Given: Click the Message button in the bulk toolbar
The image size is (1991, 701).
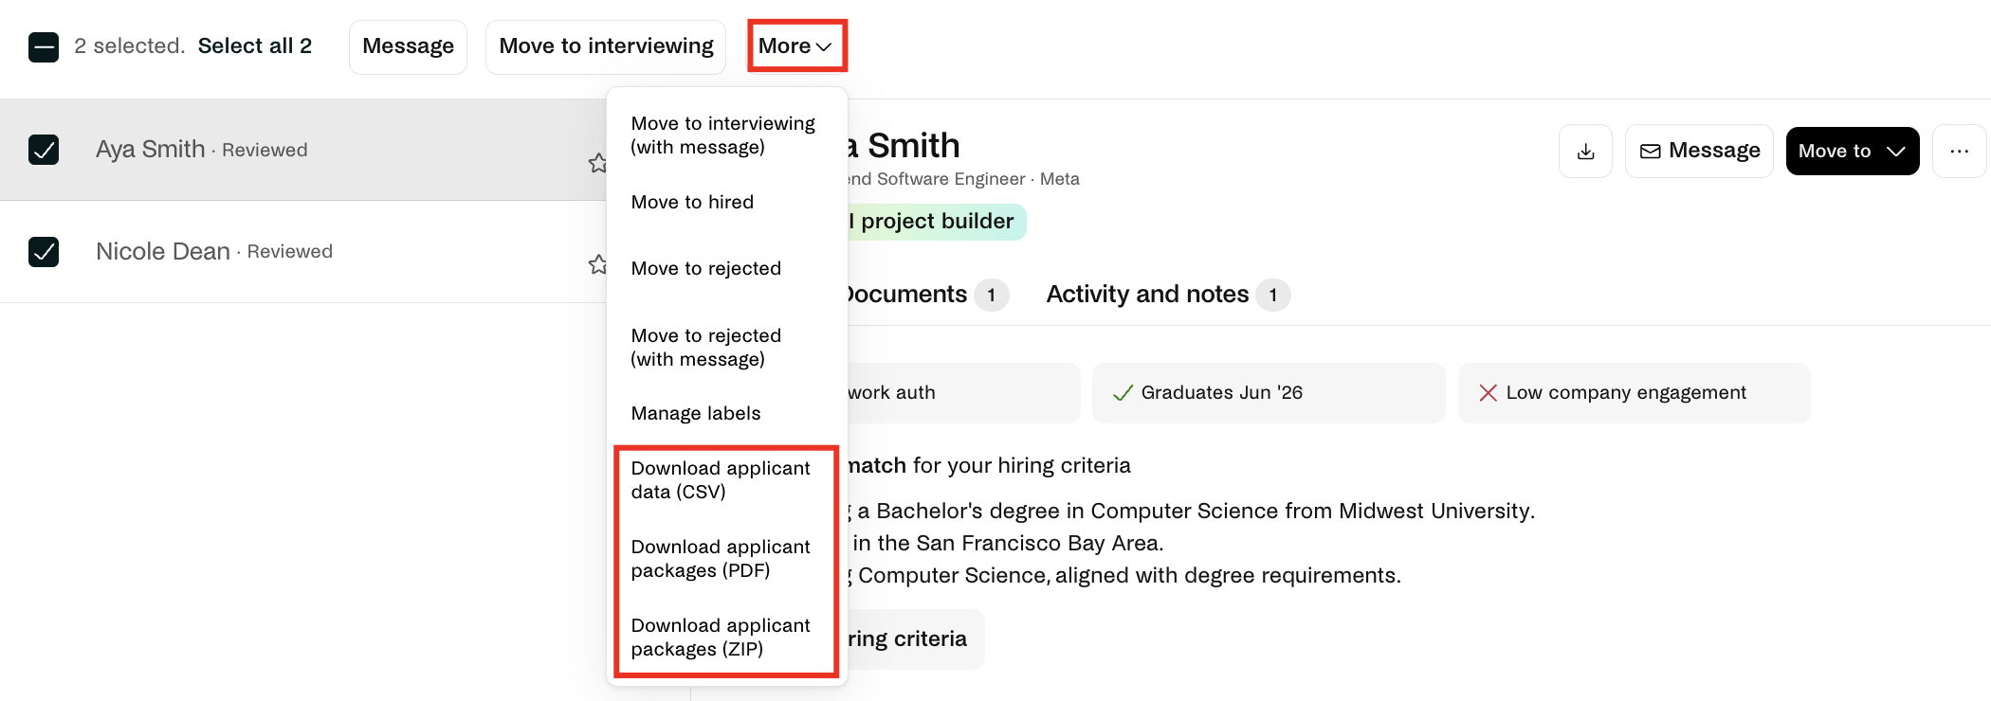Looking at the screenshot, I should pyautogui.click(x=408, y=46).
